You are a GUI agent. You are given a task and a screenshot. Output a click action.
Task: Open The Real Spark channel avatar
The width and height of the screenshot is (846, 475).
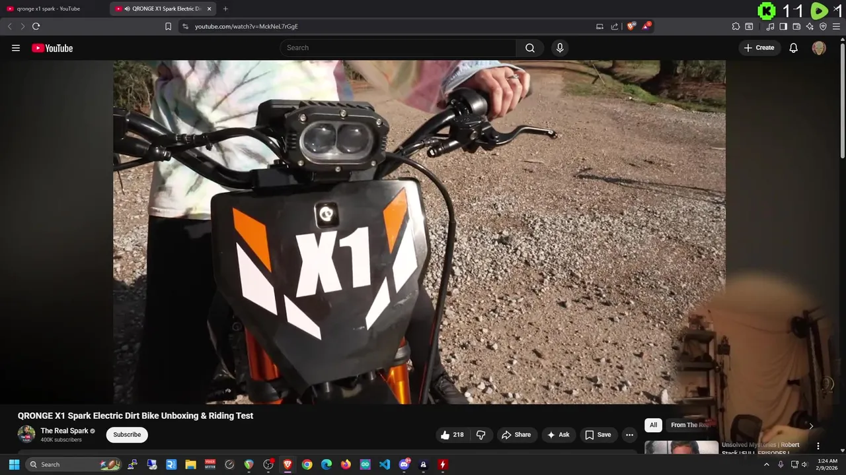26,434
